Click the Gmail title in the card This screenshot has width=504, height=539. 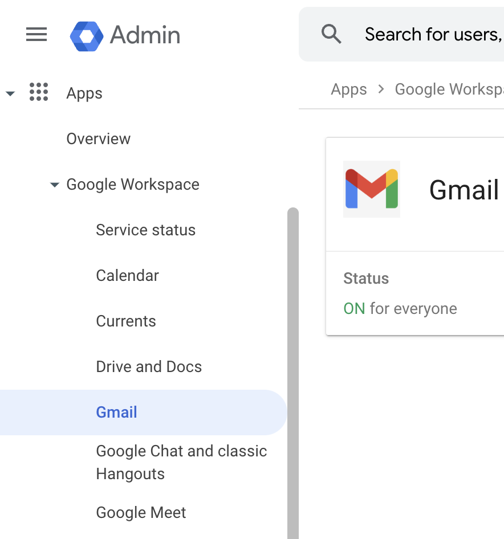[464, 190]
